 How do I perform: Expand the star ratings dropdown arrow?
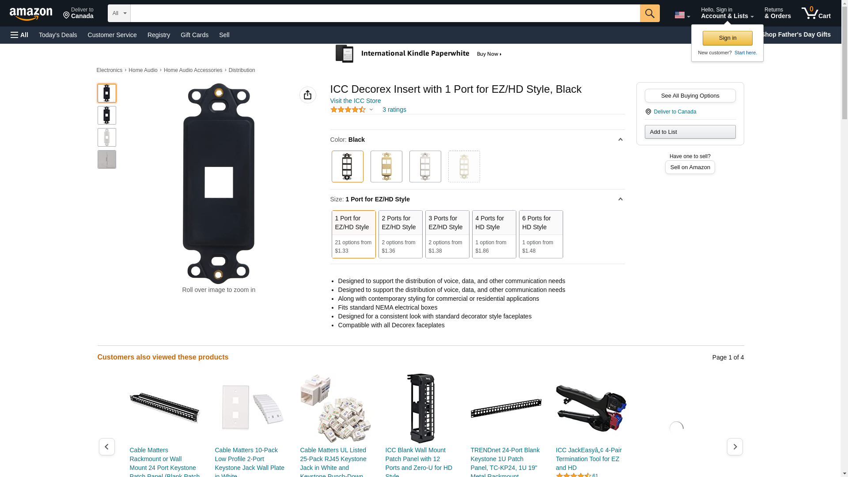coord(371,110)
